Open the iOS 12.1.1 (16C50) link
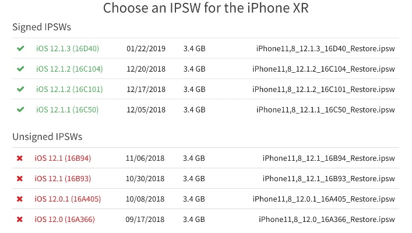 point(68,110)
